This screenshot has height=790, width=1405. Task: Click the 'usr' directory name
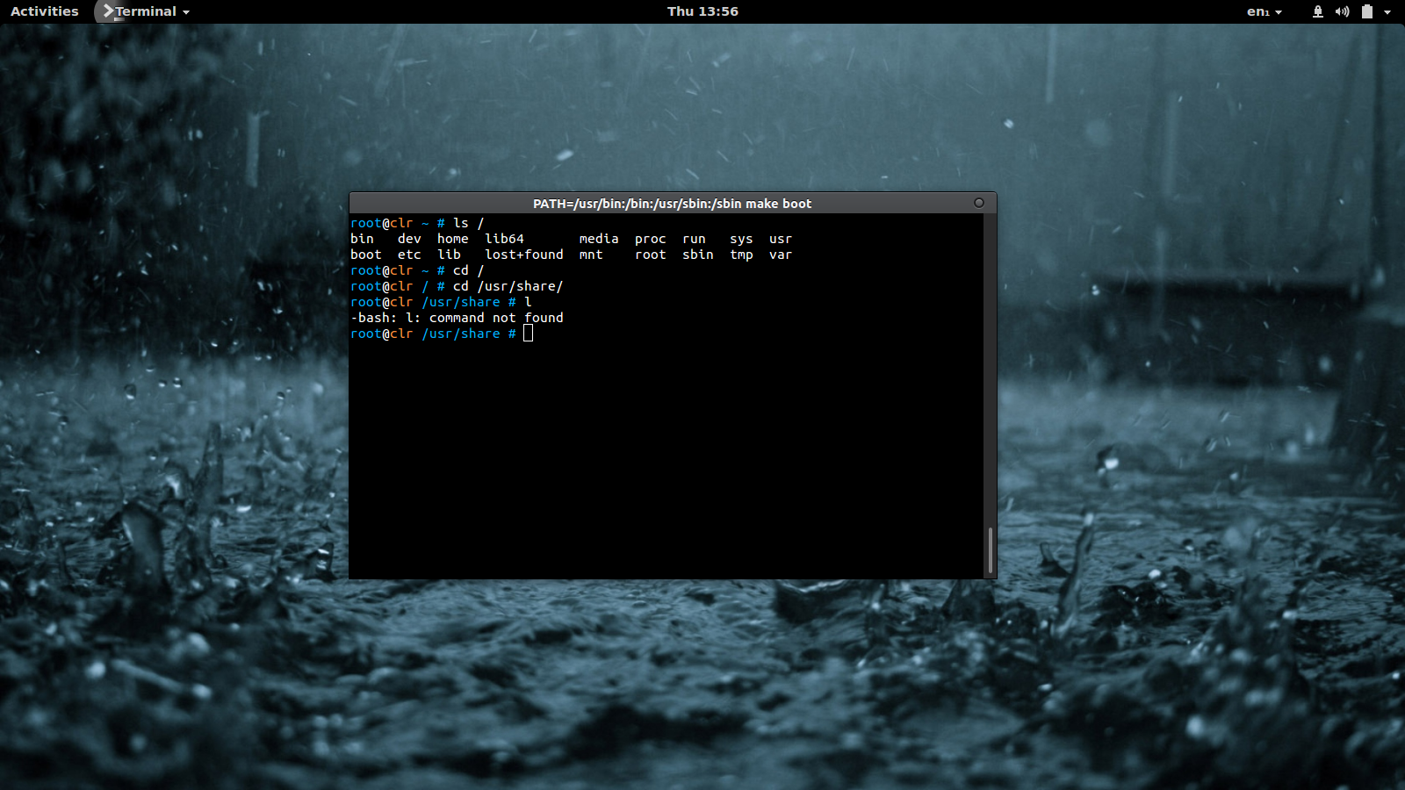(781, 239)
